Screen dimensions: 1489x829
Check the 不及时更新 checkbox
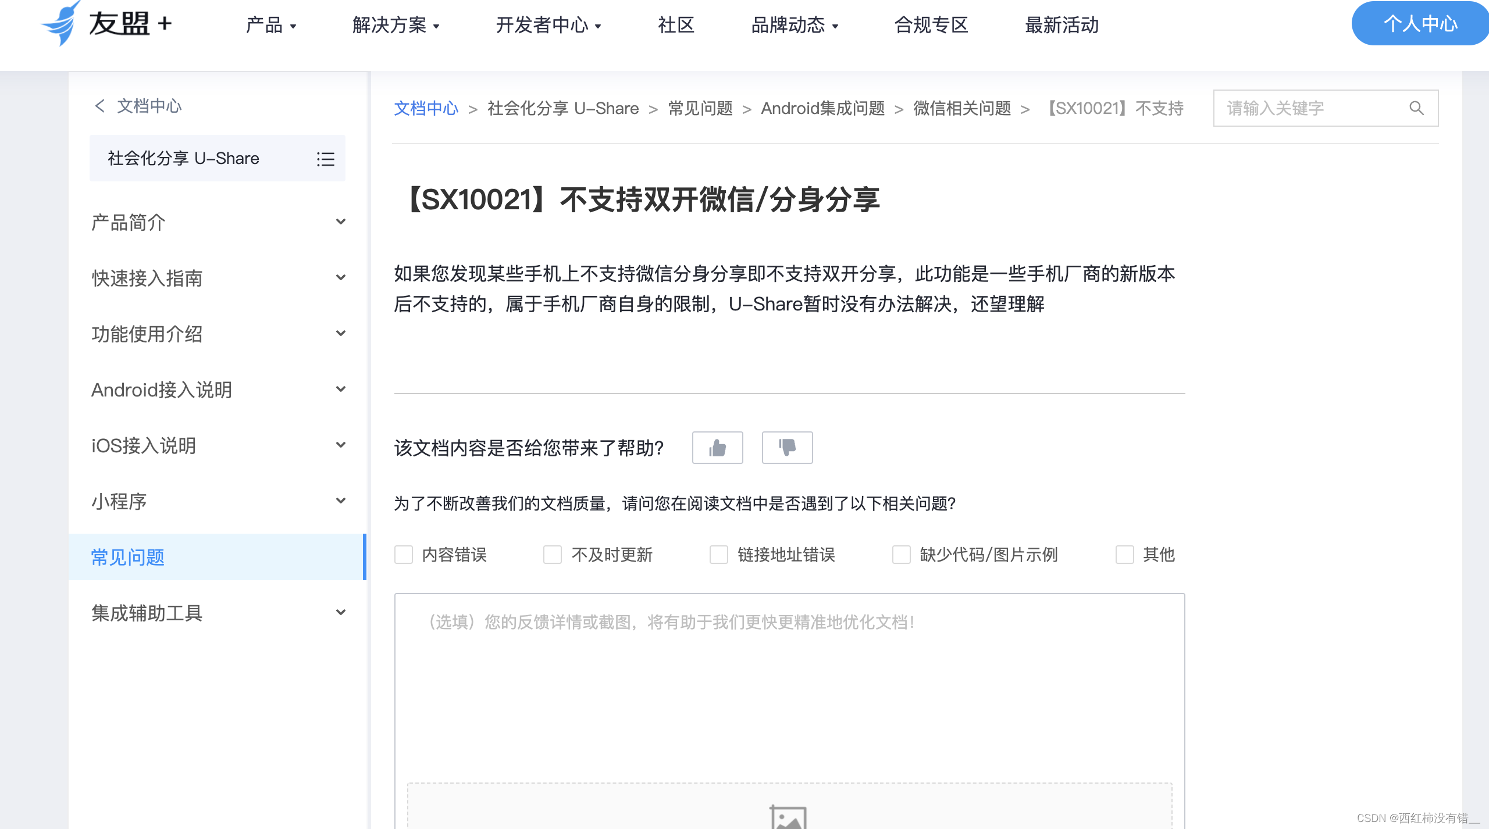coord(553,555)
